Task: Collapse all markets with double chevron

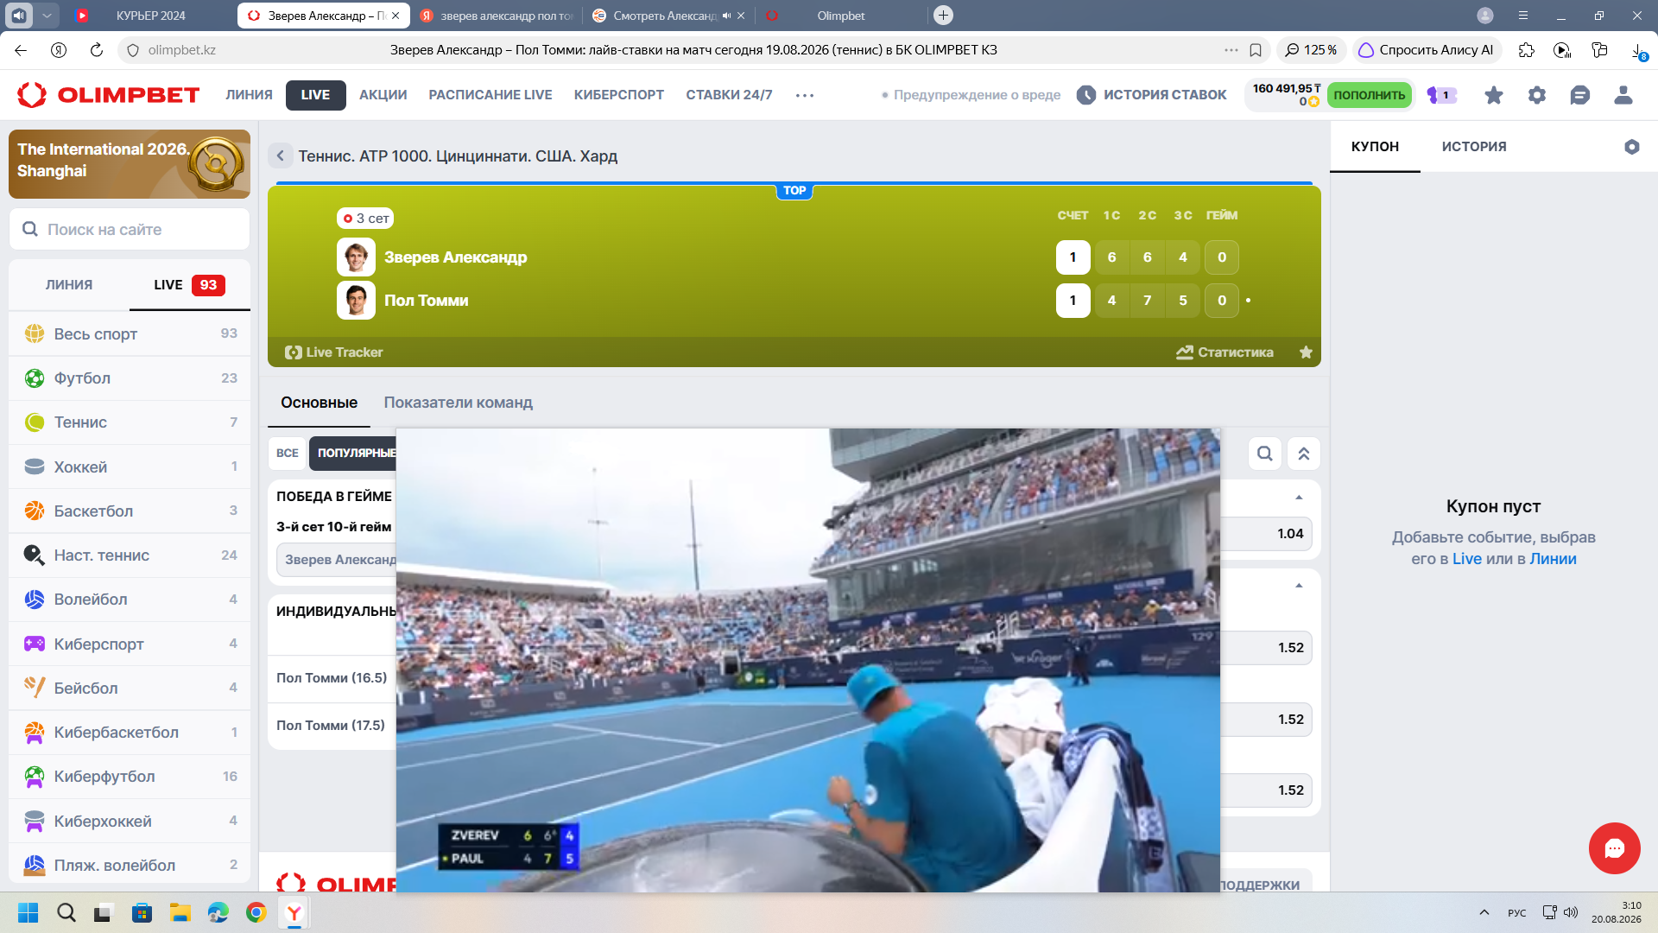Action: click(1304, 454)
